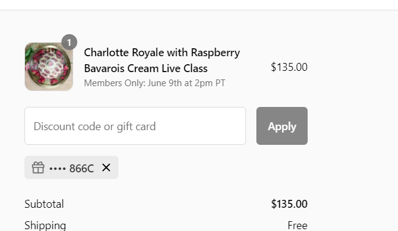The width and height of the screenshot is (398, 231).
Task: Click the Shipping label
Action: point(45,226)
